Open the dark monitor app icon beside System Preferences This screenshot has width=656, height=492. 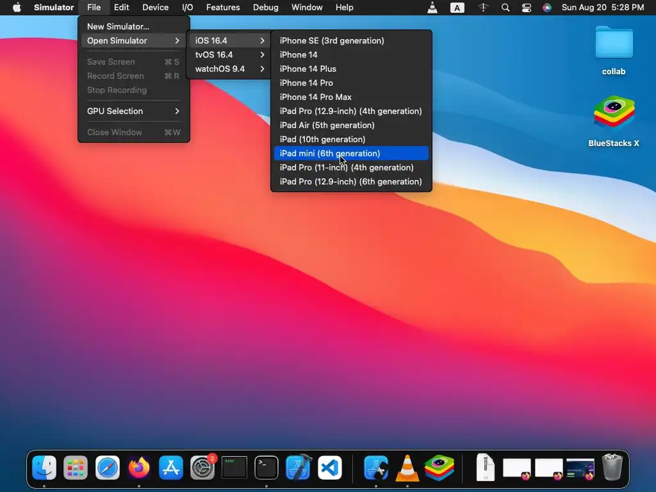(x=234, y=467)
